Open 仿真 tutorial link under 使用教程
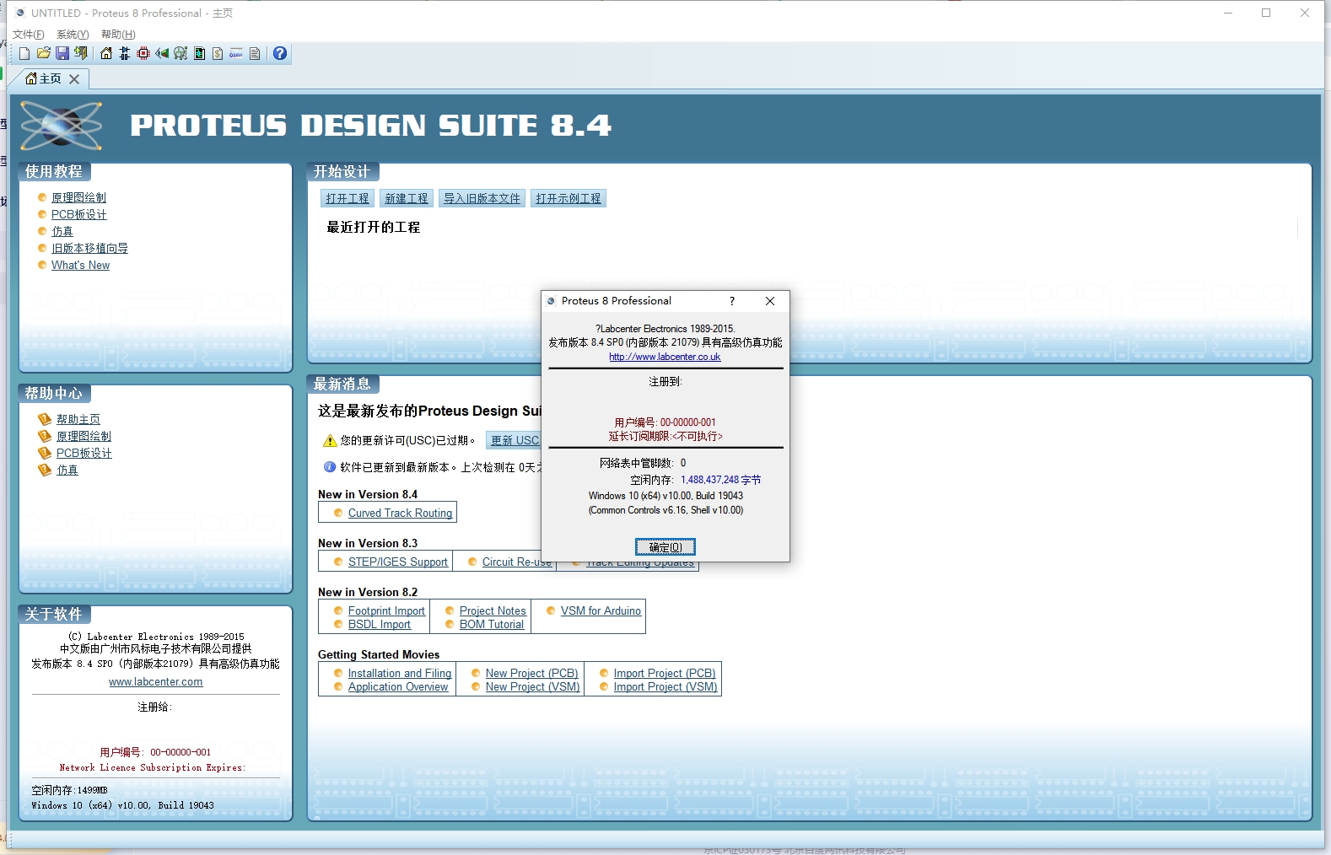 pyautogui.click(x=62, y=231)
